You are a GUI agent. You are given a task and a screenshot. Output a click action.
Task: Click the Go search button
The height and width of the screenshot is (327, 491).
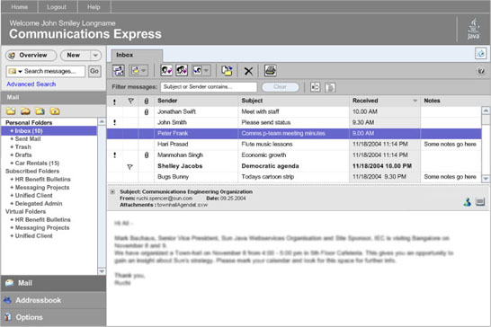pos(94,71)
